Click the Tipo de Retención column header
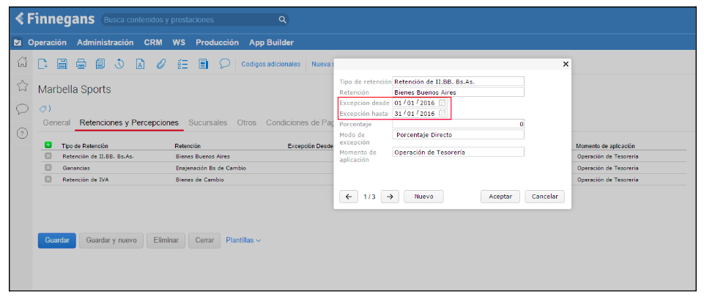 click(x=85, y=146)
